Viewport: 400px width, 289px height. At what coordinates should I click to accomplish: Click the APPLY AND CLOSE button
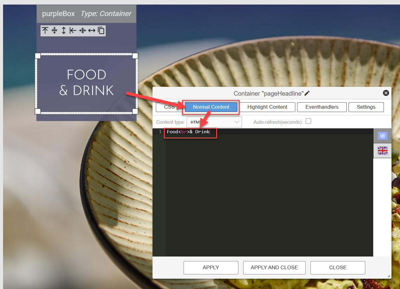pos(274,267)
